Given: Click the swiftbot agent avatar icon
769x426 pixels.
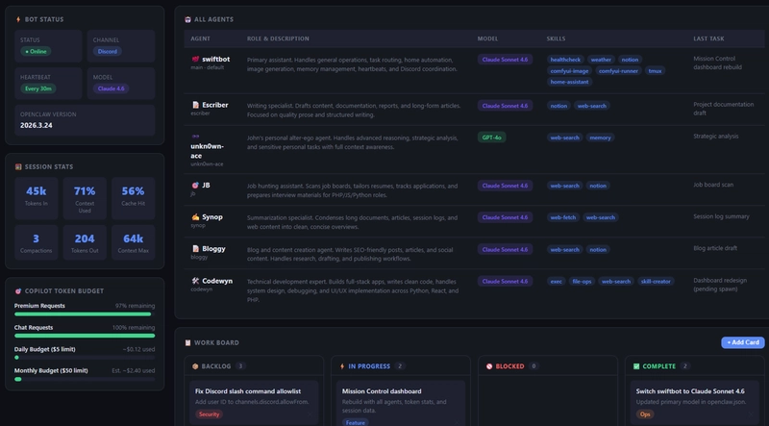Looking at the screenshot, I should tap(195, 59).
